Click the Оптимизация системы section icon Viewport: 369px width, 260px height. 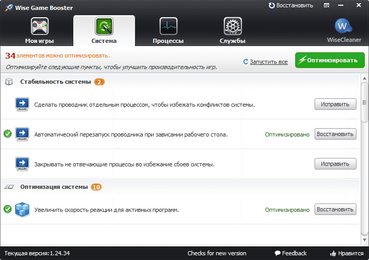(x=9, y=187)
